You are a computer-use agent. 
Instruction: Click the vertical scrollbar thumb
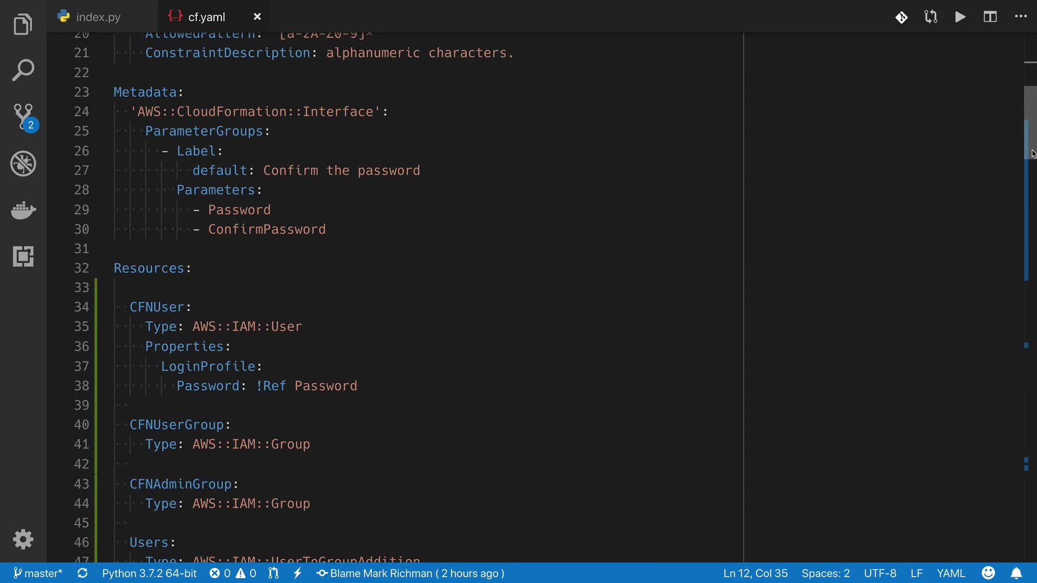coord(1030,122)
